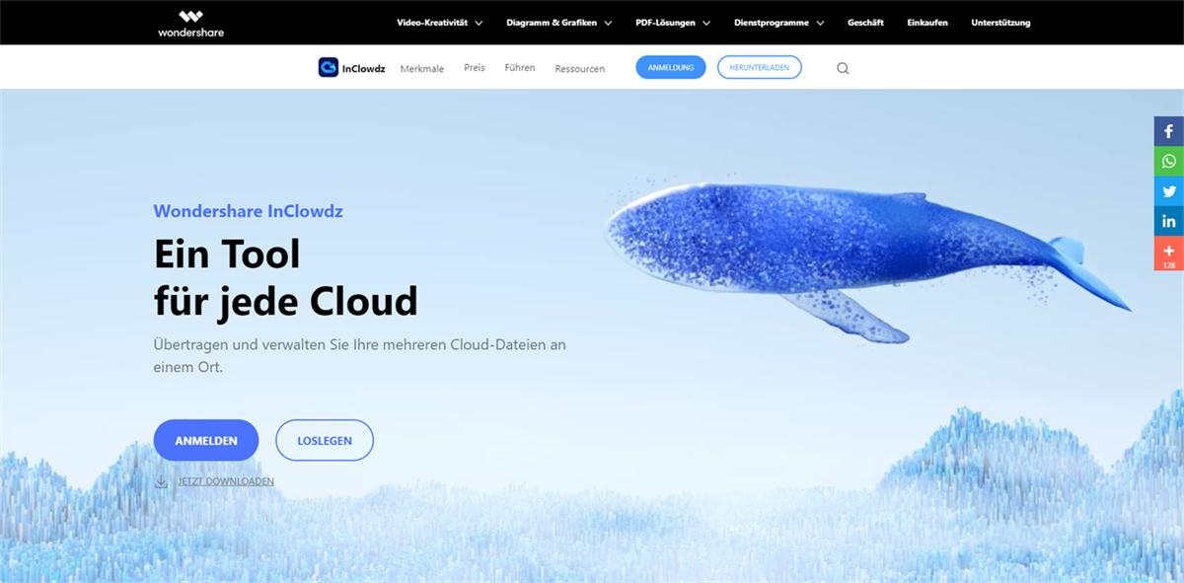
Task: Open the Ressourcen tab
Action: tap(580, 69)
